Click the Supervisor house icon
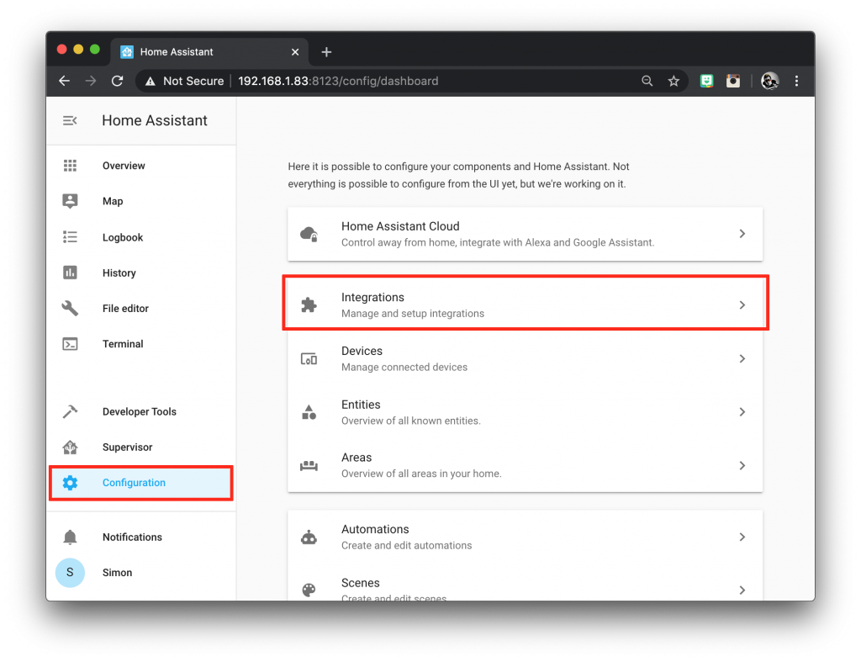 click(70, 448)
